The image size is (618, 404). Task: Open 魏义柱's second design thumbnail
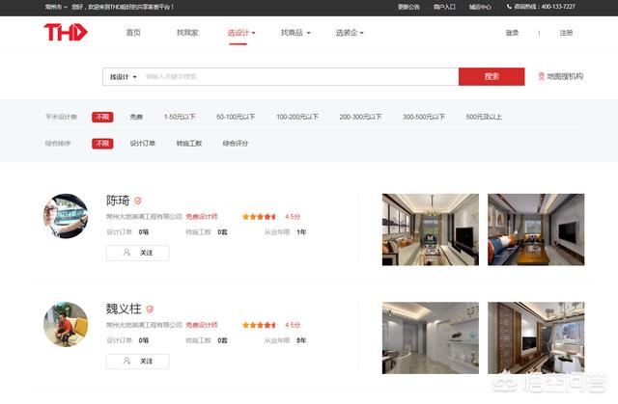click(536, 337)
